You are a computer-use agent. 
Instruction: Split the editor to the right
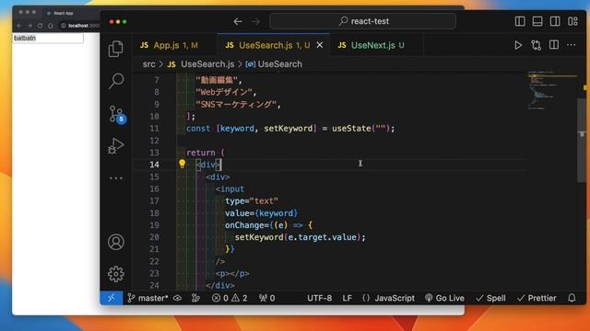tap(554, 45)
